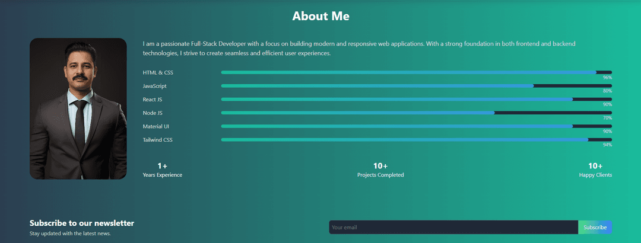Click the Node JS skill bar
641x243 pixels.
click(415, 113)
